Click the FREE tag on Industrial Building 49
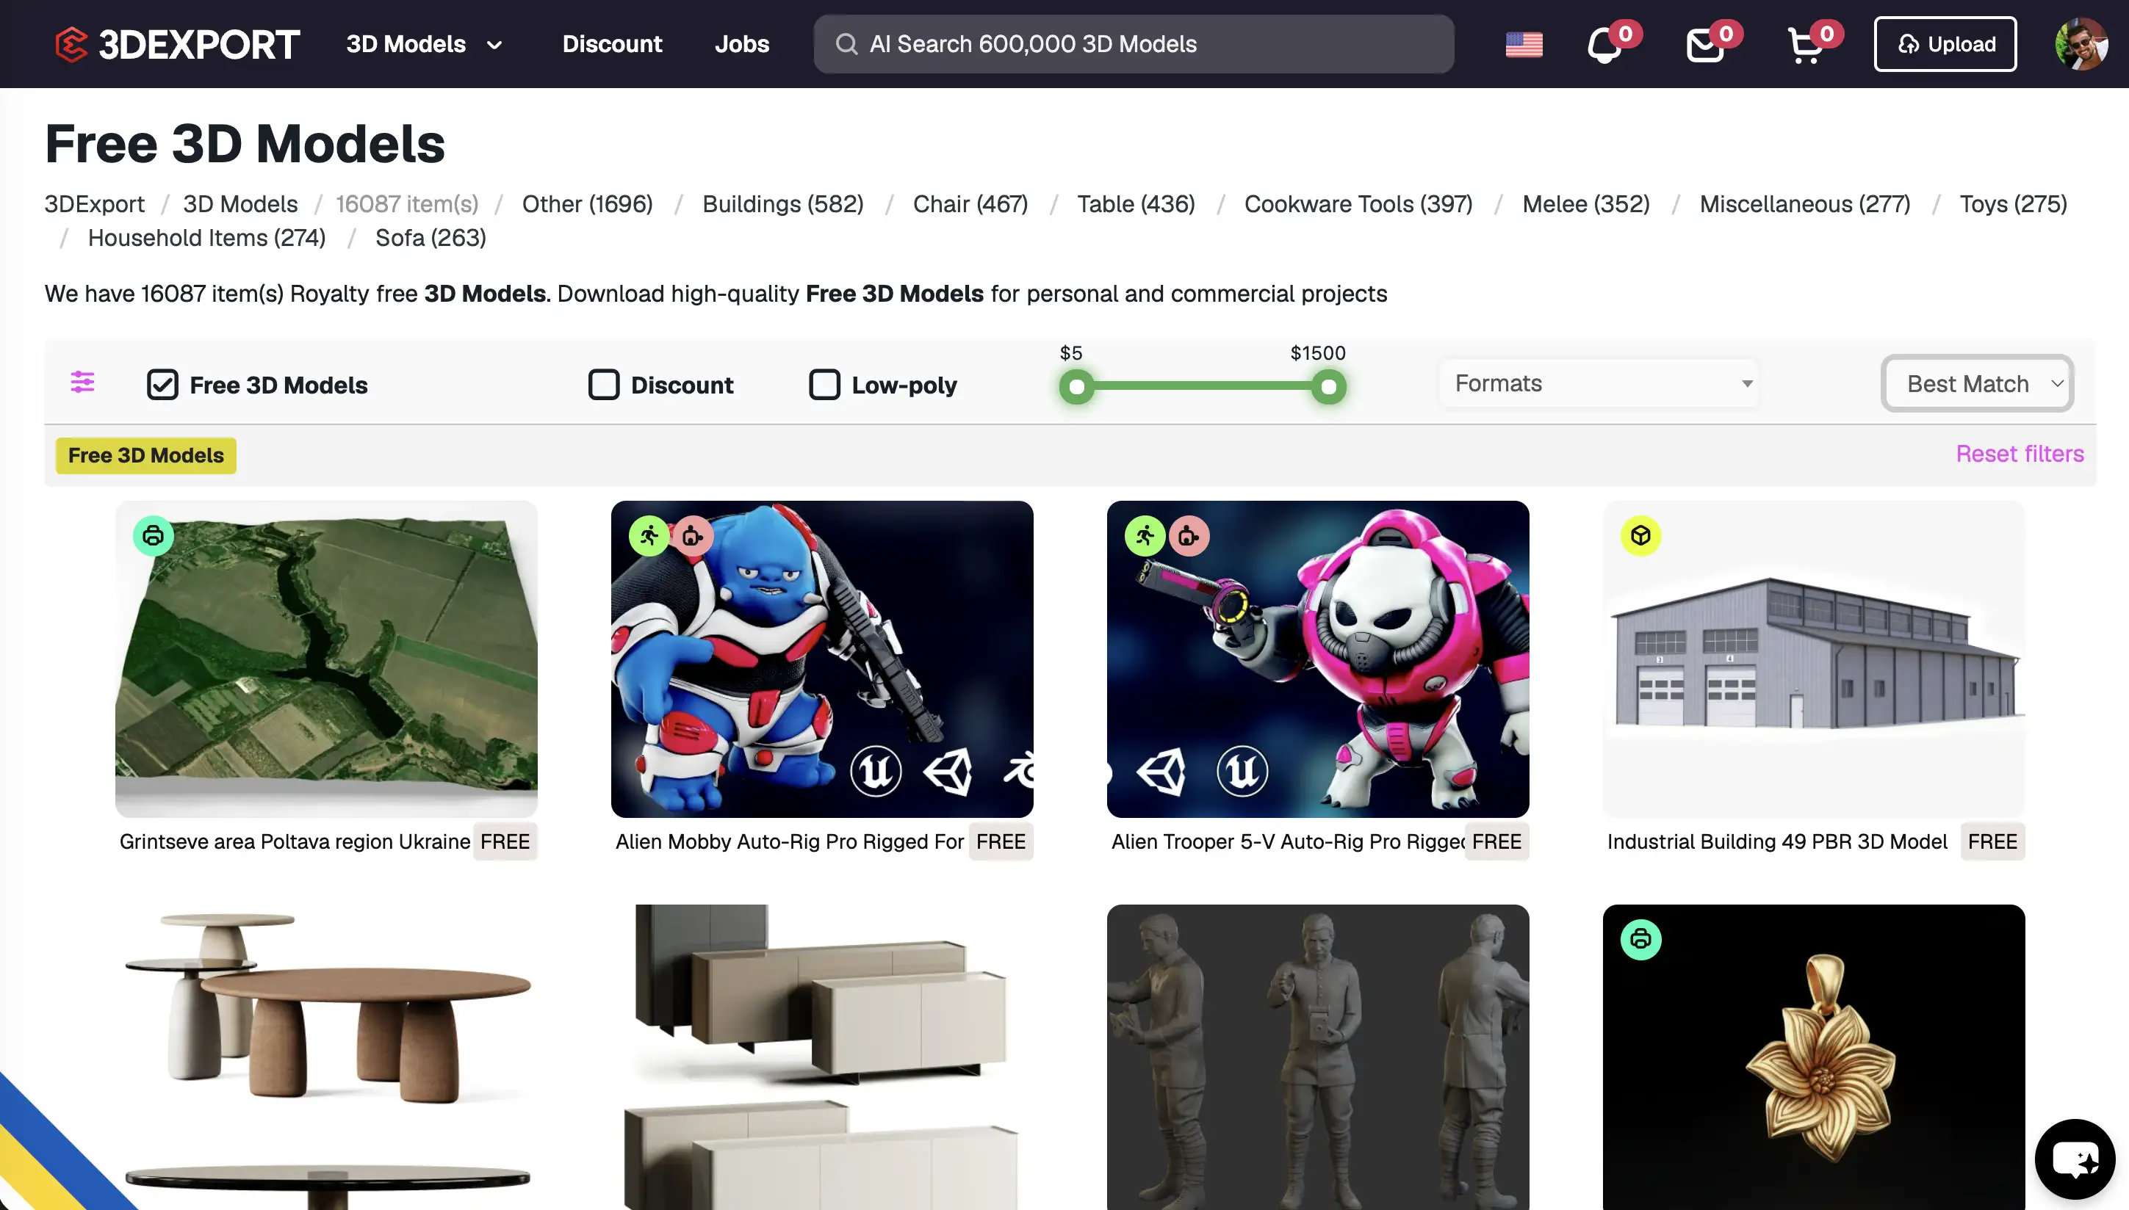 (x=1992, y=842)
